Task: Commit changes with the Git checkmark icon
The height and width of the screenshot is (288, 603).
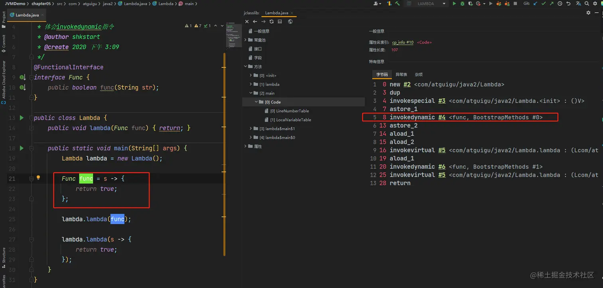Action: pos(544,4)
